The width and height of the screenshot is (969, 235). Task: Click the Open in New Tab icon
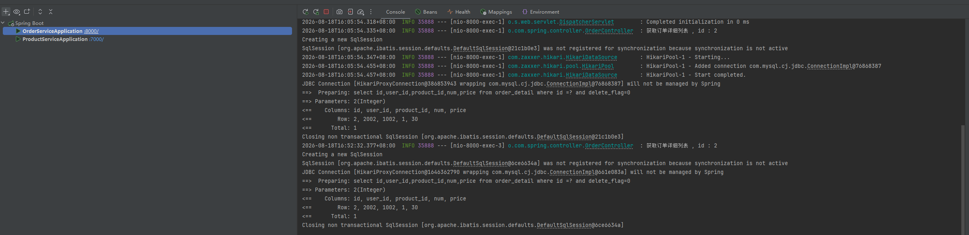tap(27, 12)
